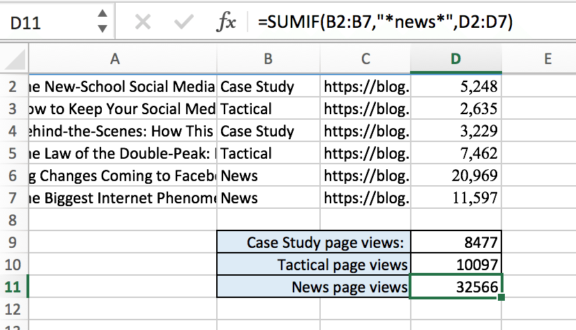576x330 pixels.
Task: Click selected cell showing 32566
Action: pos(455,286)
